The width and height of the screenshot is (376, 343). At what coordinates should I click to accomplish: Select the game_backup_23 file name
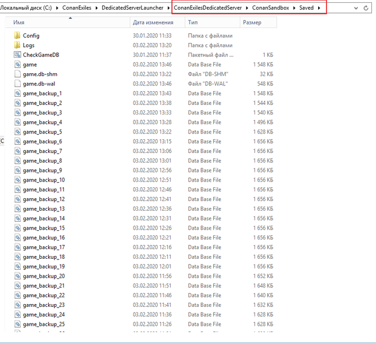coord(44,305)
